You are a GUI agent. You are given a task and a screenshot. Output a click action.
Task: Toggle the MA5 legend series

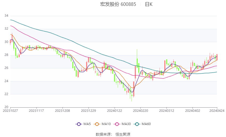click(x=83, y=124)
